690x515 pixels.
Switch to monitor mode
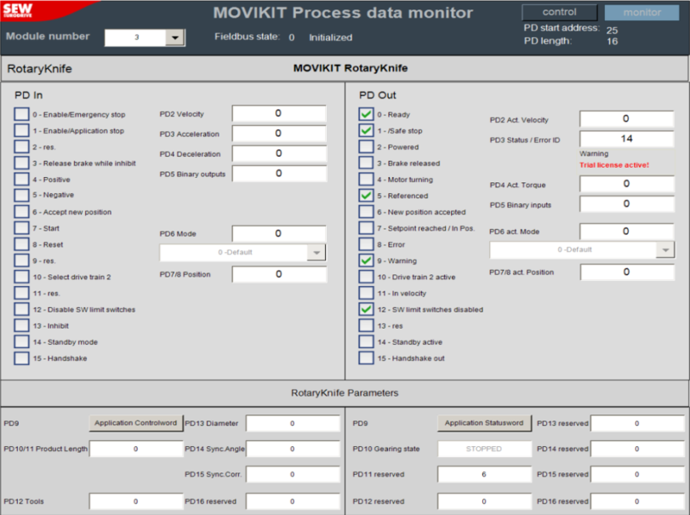tap(642, 13)
